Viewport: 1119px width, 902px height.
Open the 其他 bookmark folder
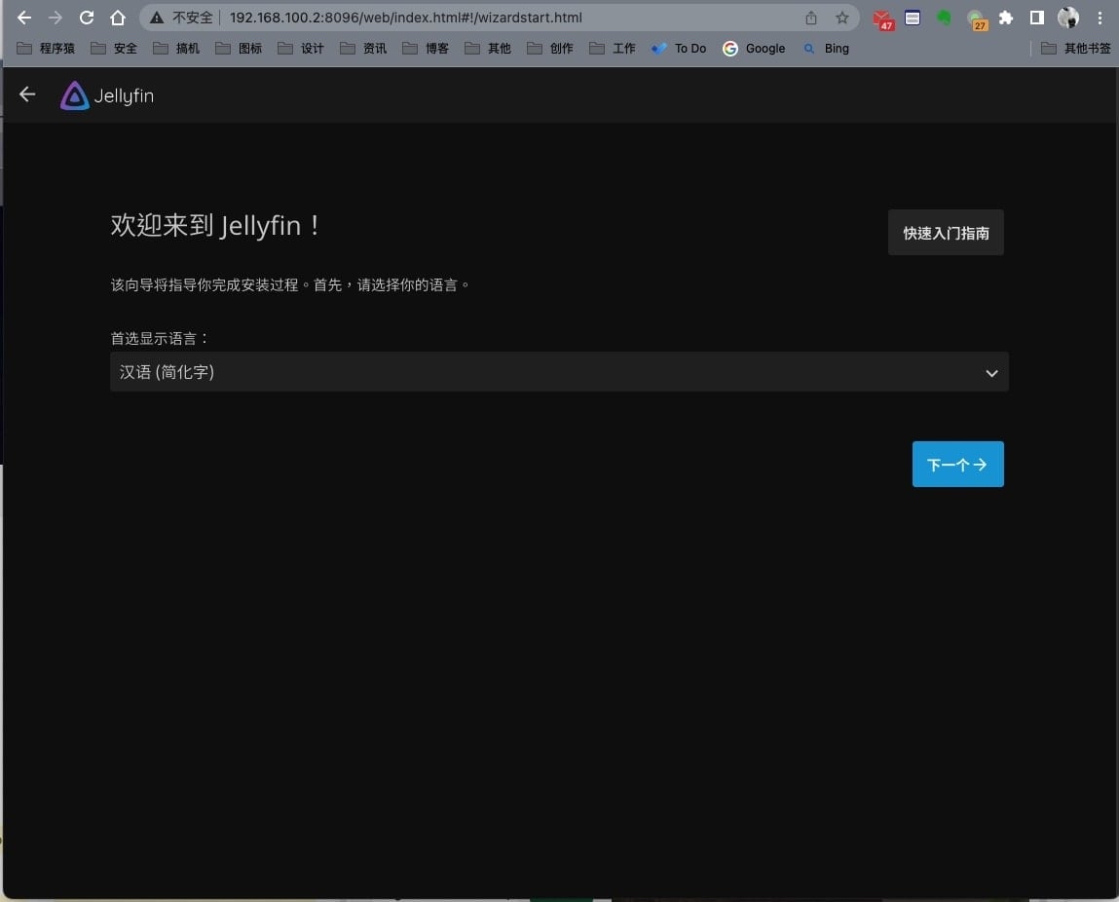pyautogui.click(x=488, y=49)
